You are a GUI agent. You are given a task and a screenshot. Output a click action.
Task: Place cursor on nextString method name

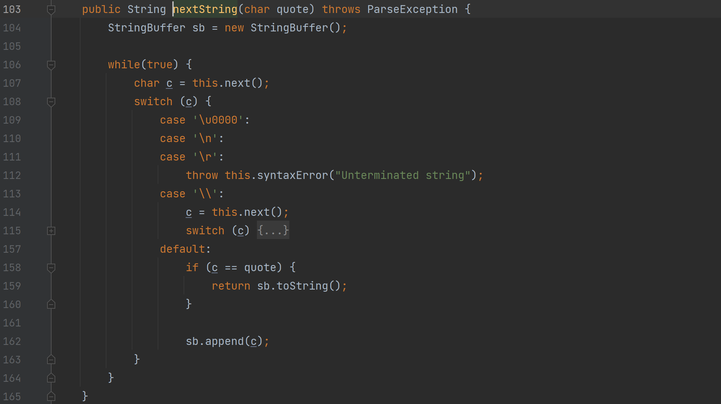(x=205, y=10)
